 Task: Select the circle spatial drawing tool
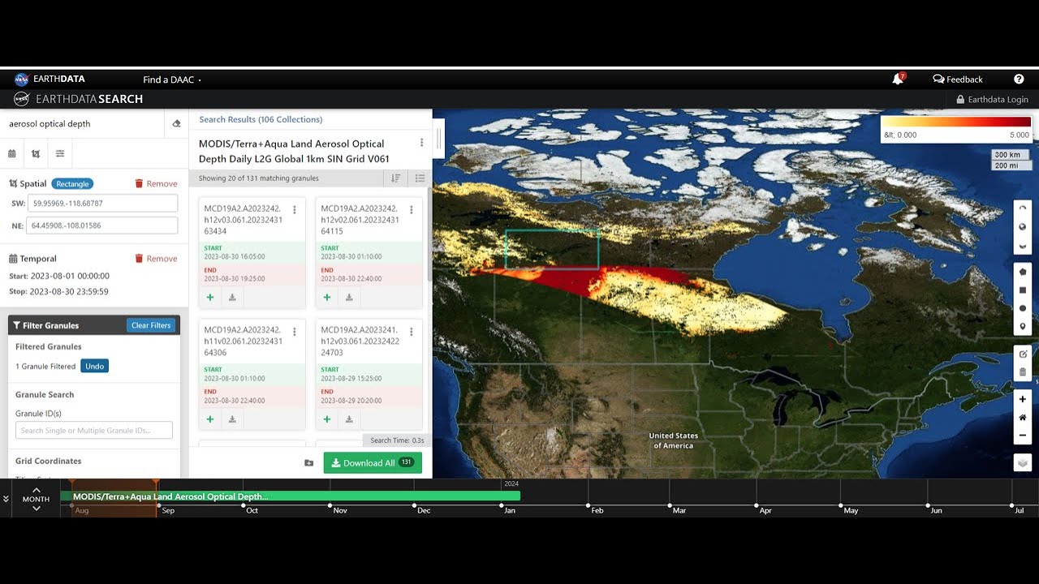(x=1023, y=308)
